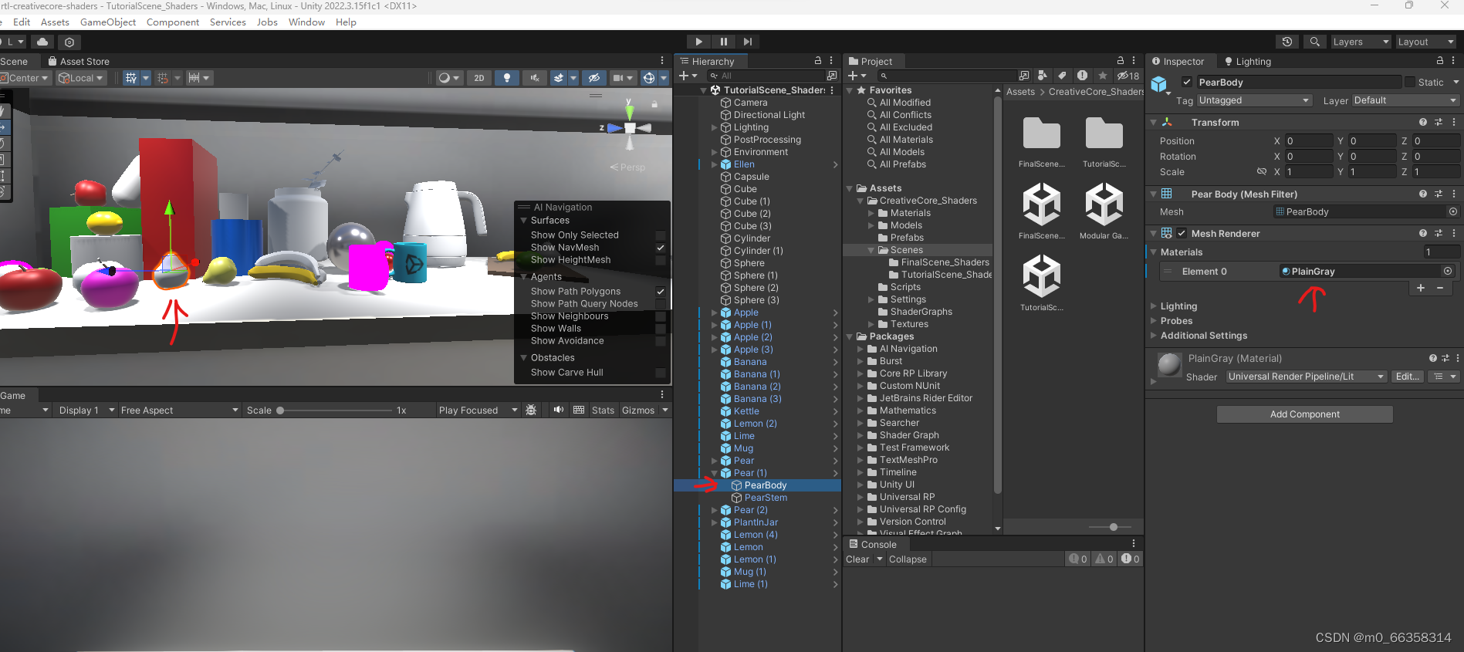Image resolution: width=1464 pixels, height=652 pixels.
Task: Toggle Scene audio mute icon
Action: 534,78
